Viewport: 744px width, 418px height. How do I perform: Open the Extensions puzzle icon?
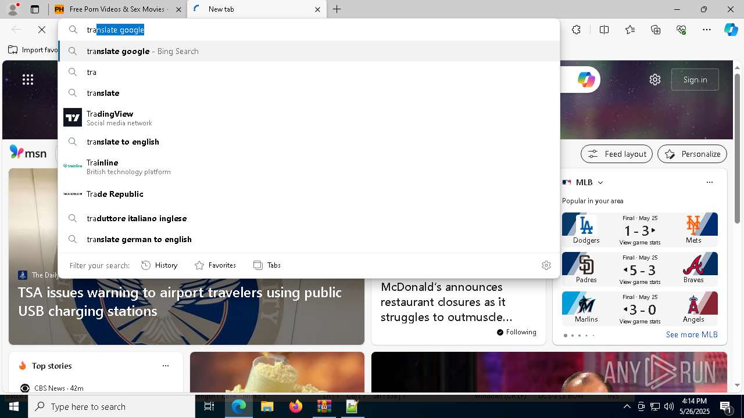coord(576,30)
